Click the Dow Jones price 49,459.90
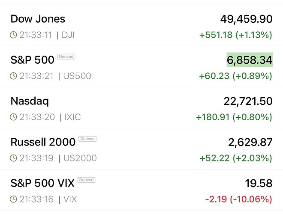 point(246,19)
